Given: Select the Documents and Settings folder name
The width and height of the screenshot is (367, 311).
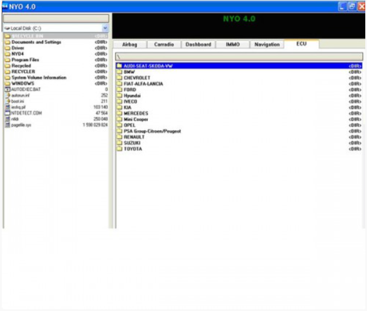Looking at the screenshot, I should [36, 42].
